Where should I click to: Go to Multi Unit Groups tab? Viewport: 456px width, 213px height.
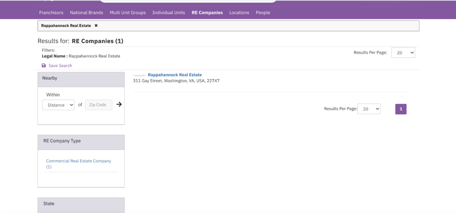(128, 13)
